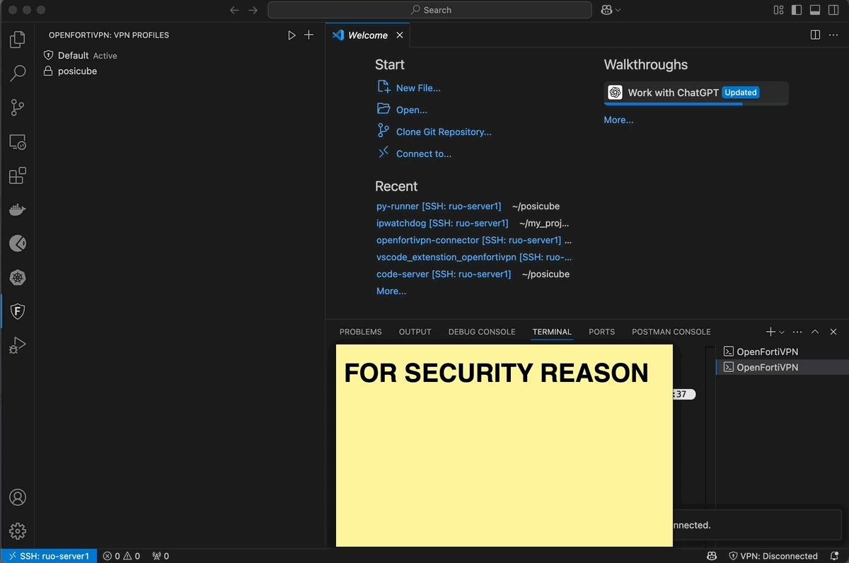Click Copilot status icon in status bar
The image size is (849, 563).
coord(712,556)
